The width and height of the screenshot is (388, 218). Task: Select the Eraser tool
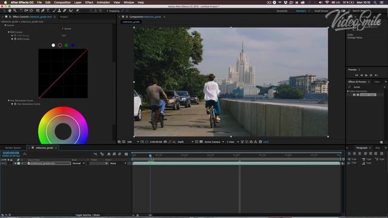(65, 11)
